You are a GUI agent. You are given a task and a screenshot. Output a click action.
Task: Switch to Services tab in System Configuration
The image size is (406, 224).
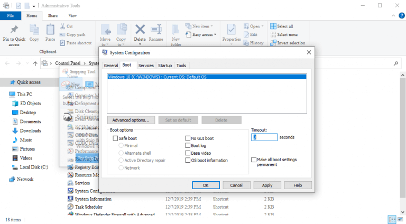point(146,66)
